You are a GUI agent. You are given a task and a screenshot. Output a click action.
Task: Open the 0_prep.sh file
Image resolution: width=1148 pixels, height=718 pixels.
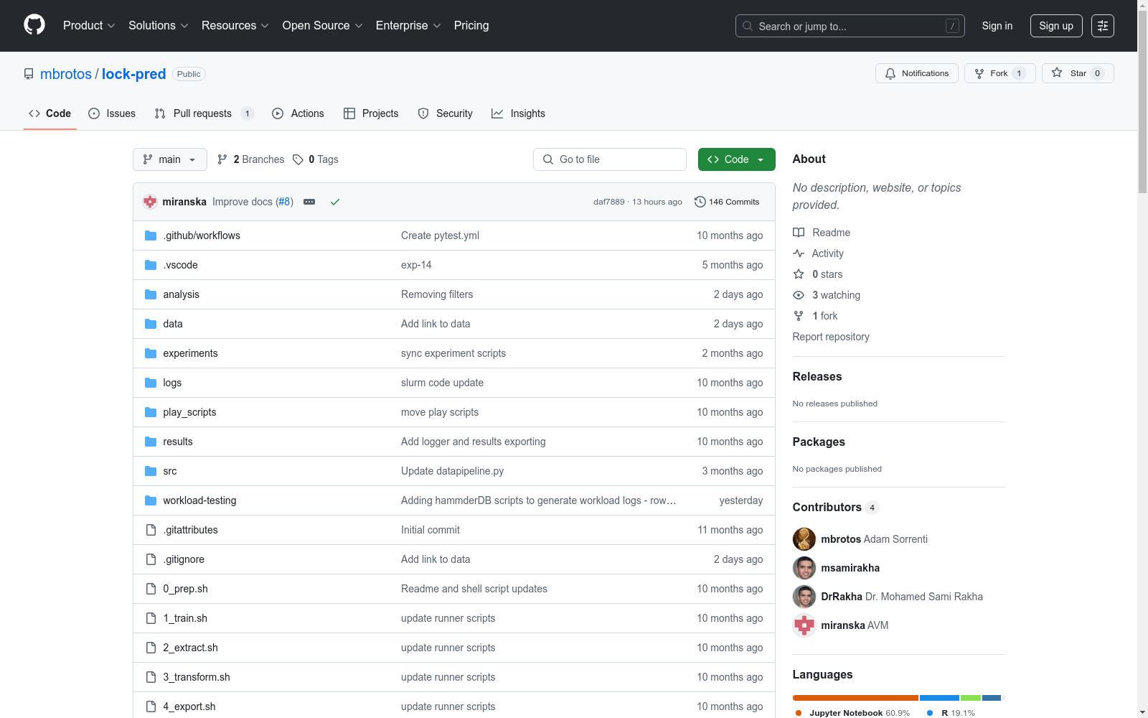tap(185, 589)
